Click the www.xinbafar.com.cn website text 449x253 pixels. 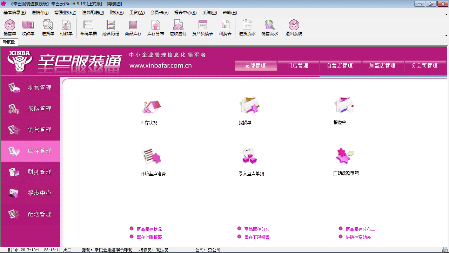coord(161,65)
